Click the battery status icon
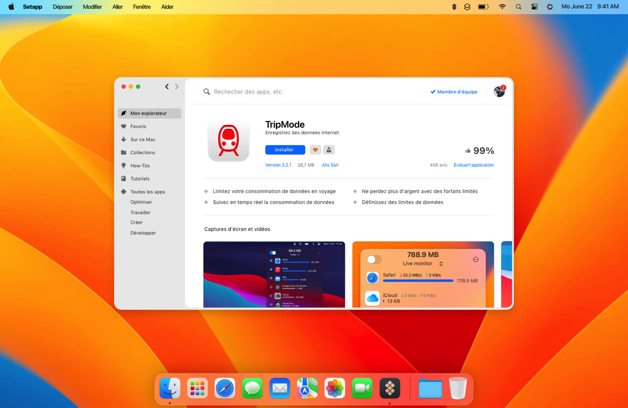Image resolution: width=628 pixels, height=408 pixels. 484,7
